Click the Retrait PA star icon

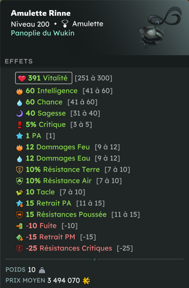point(20,203)
